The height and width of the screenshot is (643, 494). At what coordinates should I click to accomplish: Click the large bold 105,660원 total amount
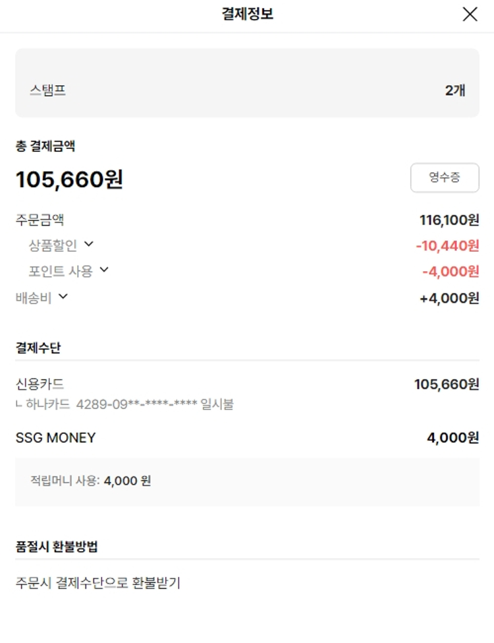click(69, 179)
